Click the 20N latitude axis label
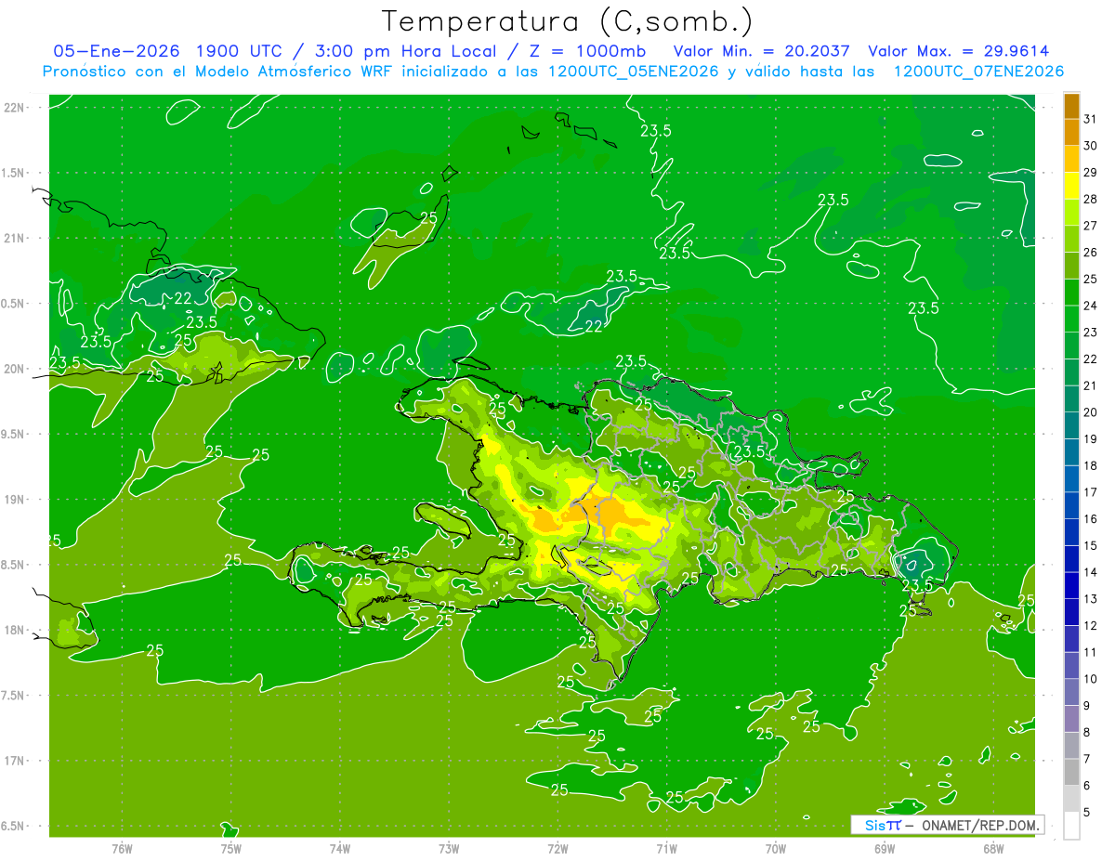 click(14, 369)
